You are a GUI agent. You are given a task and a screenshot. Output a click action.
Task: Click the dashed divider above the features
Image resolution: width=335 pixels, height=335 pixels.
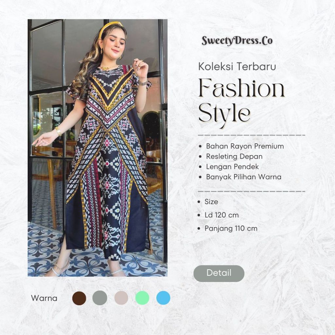coord(252,135)
